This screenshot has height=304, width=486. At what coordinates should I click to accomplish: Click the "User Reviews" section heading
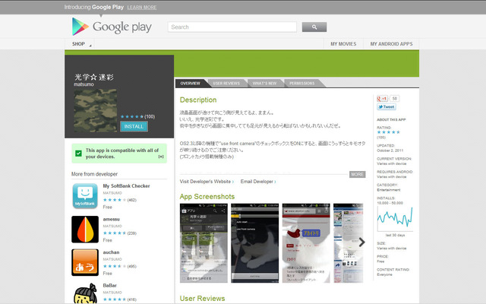click(x=203, y=299)
